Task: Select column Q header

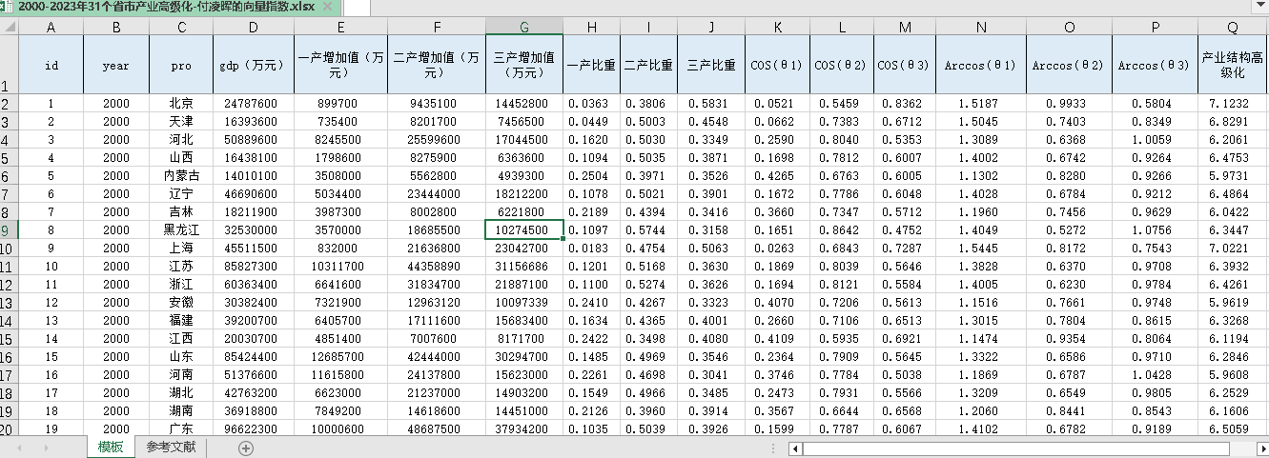Action: coord(1233,28)
